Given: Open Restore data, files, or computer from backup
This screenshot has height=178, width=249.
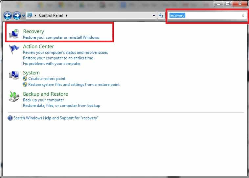Looking at the screenshot, I should pos(62,106).
